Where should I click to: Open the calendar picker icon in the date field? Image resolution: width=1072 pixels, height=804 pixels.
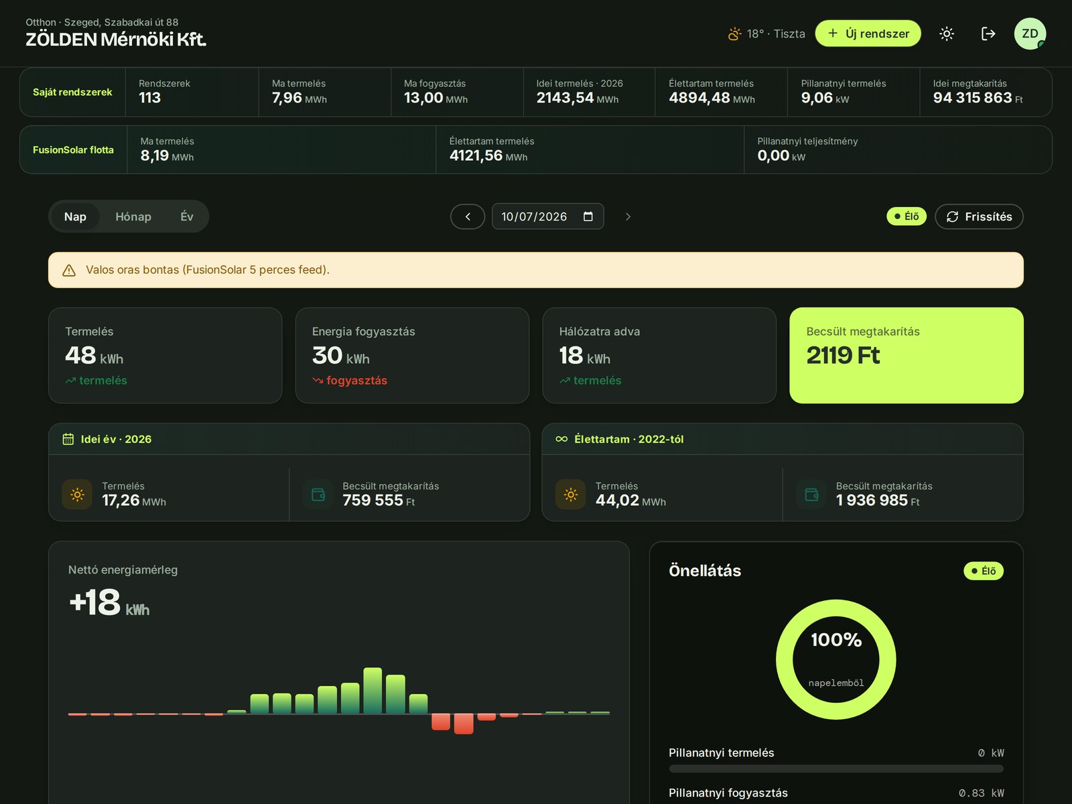coord(588,216)
